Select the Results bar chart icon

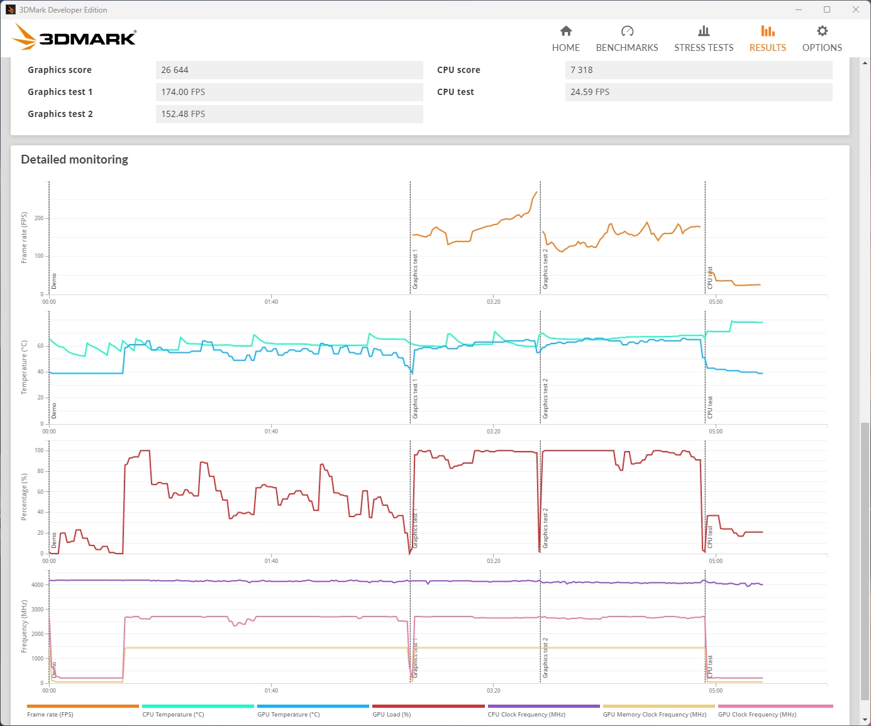point(768,31)
